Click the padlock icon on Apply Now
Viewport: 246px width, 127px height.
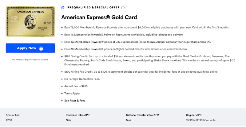(x=41, y=48)
